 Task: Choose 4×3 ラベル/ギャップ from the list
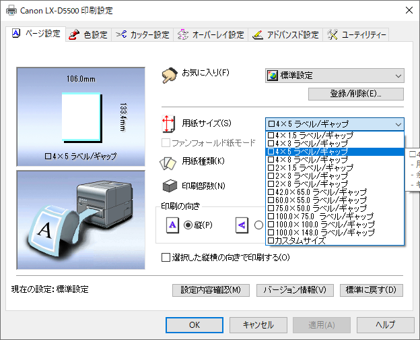pyautogui.click(x=335, y=144)
